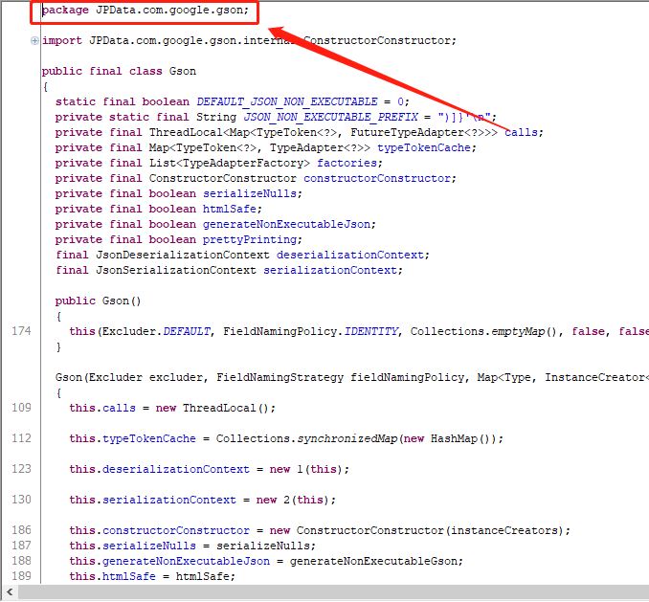Select the class name Gson in the declaration
The image size is (649, 602).
(x=183, y=71)
